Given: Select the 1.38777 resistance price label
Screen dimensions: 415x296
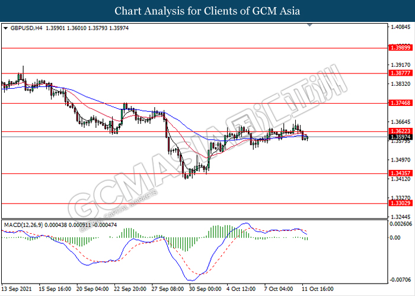Looking at the screenshot, I should (400, 73).
